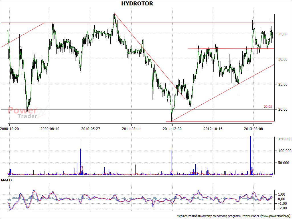Click the MACD indicator heading

6,180
